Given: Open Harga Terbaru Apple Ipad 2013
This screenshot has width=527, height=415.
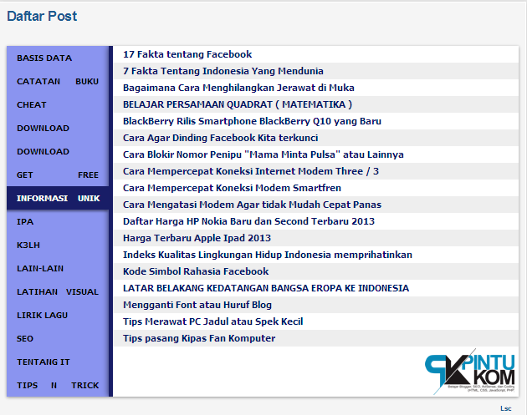Looking at the screenshot, I should point(197,238).
